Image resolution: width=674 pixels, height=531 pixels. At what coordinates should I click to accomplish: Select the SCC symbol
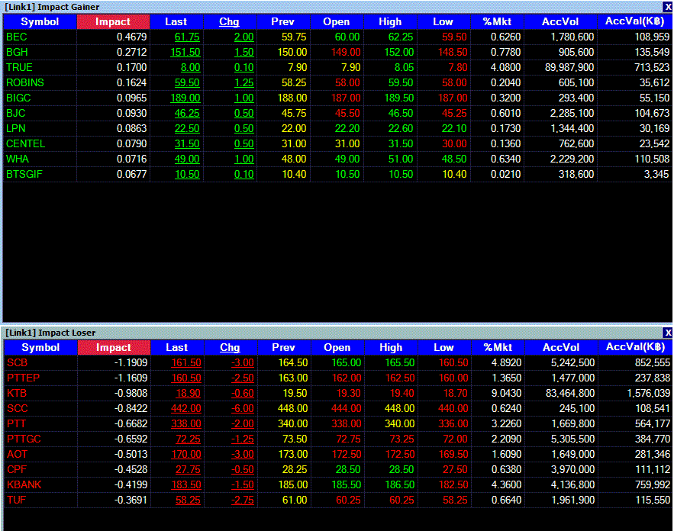tap(18, 409)
